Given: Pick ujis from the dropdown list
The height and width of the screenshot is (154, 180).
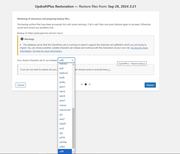Looking at the screenshot, I should (65, 133).
